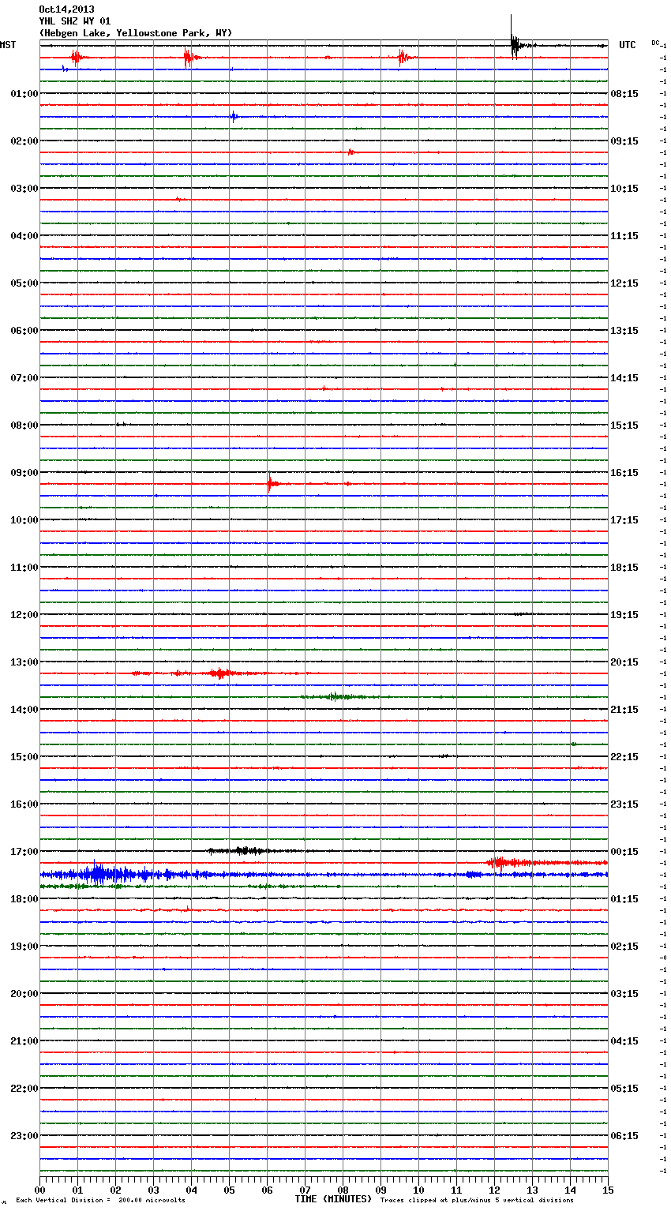Screen dimensions: 671x1211
Task: Click the Oct14,2013 date header
Action: point(66,9)
